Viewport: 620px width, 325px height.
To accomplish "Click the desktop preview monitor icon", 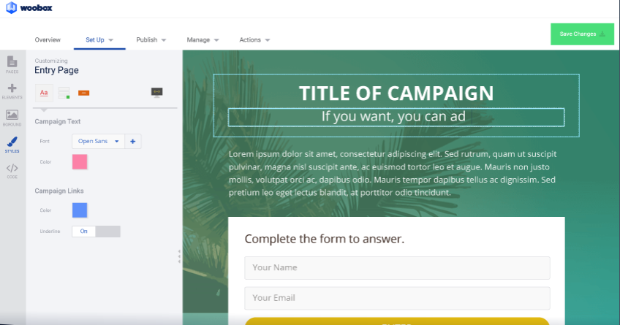I will [x=156, y=92].
